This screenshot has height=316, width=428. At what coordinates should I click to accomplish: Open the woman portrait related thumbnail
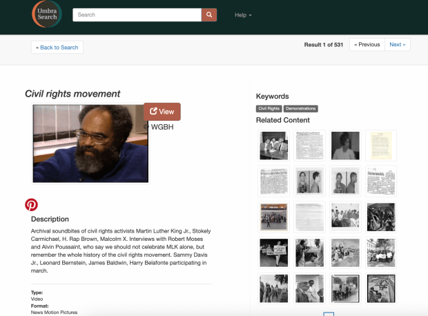345,145
